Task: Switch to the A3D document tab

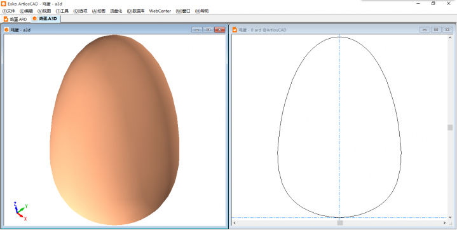Action: pos(45,18)
